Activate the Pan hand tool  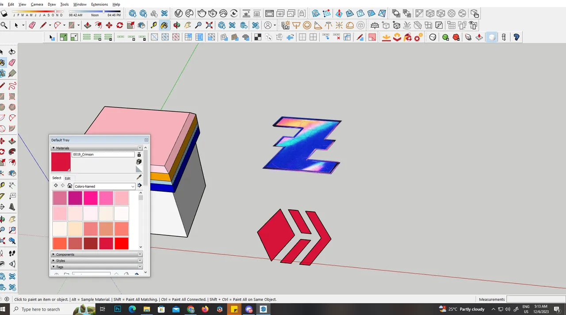pos(187,25)
